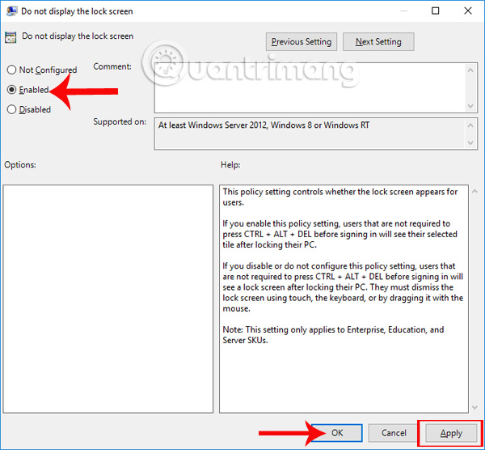Click the 'Comment:' label
Screen dimensions: 485x450
112,66
